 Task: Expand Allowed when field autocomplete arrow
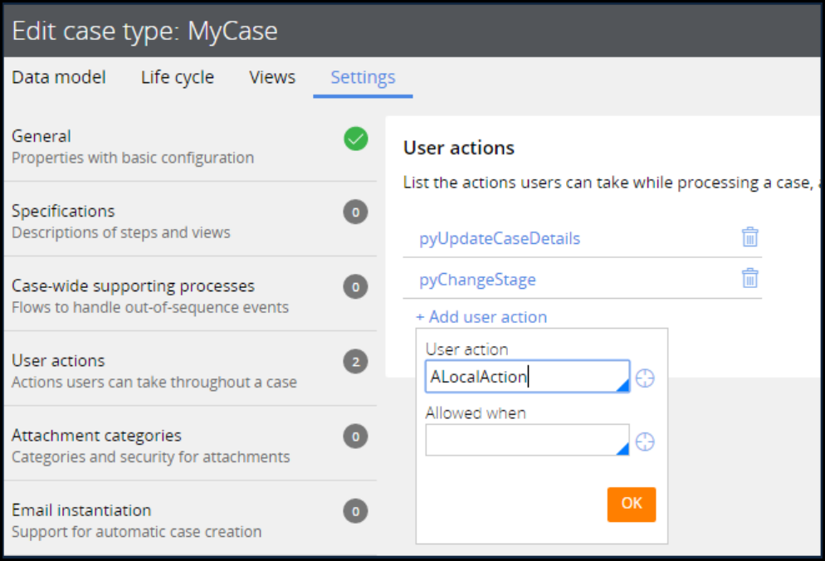(x=622, y=449)
